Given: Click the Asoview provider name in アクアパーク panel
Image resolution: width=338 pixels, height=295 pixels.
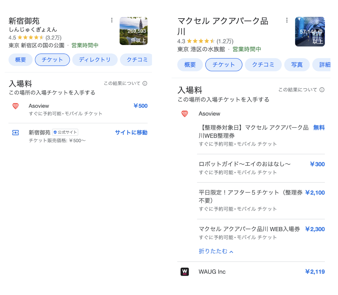Looking at the screenshot, I should coord(209,114).
